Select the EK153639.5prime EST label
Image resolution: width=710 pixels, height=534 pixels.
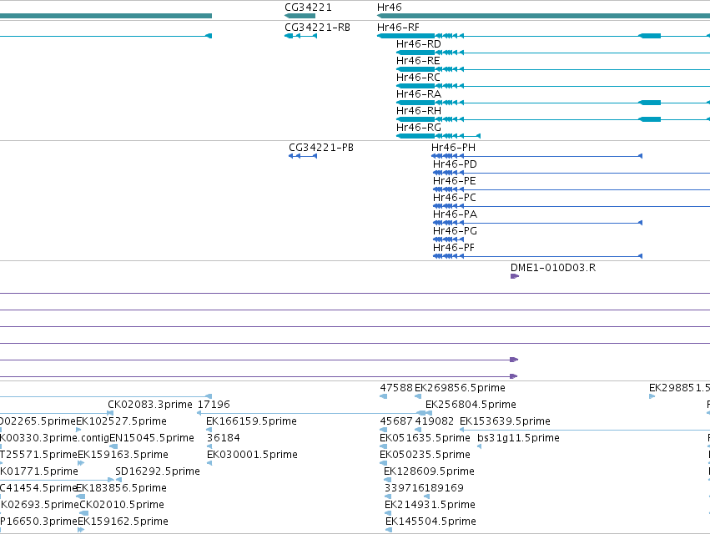(505, 421)
